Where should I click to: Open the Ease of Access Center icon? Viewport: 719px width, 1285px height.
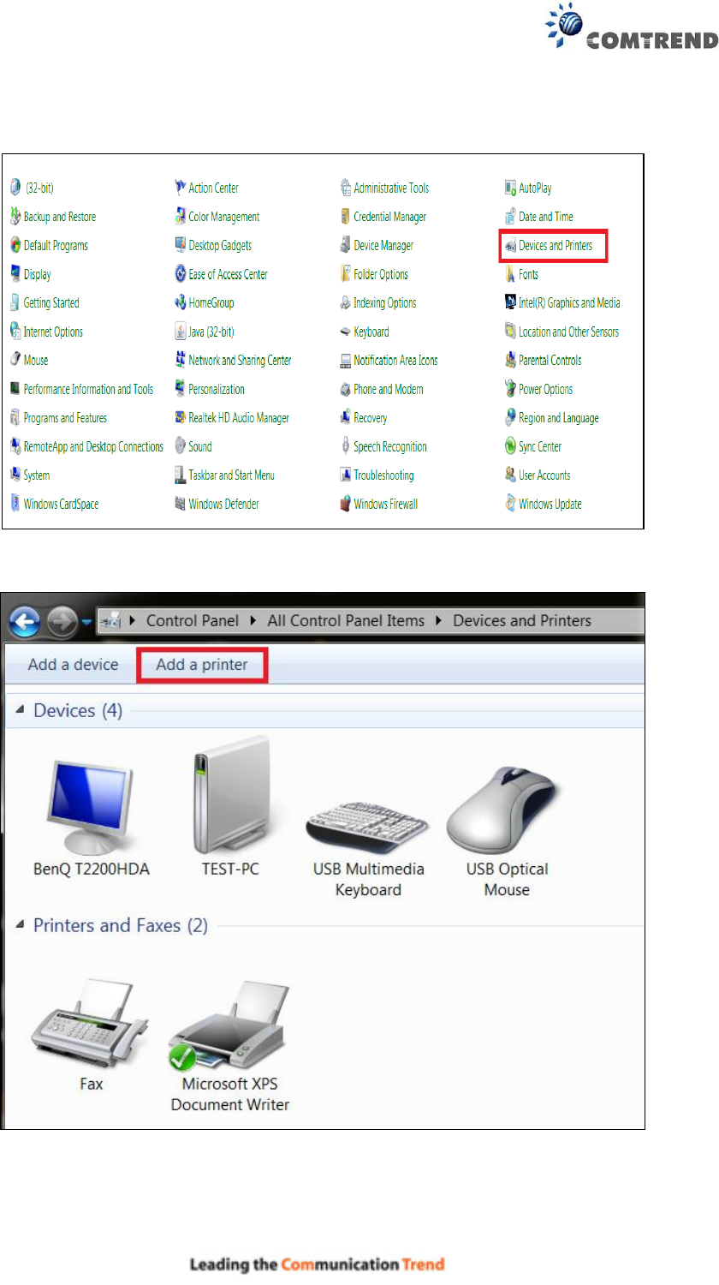[181, 274]
